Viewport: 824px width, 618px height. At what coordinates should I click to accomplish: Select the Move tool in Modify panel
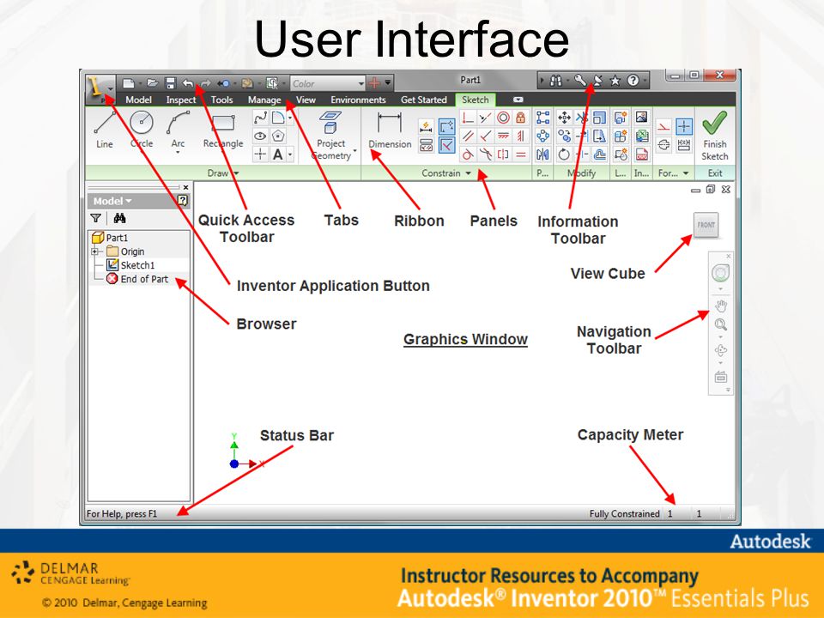click(564, 118)
